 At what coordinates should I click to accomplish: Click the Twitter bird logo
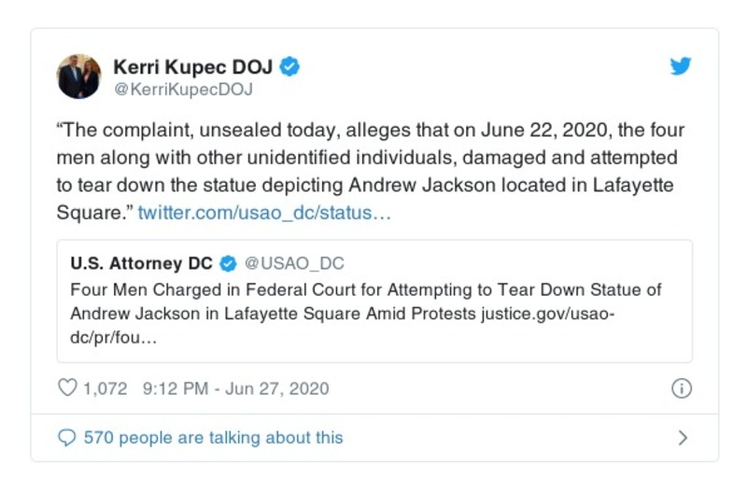pyautogui.click(x=680, y=67)
